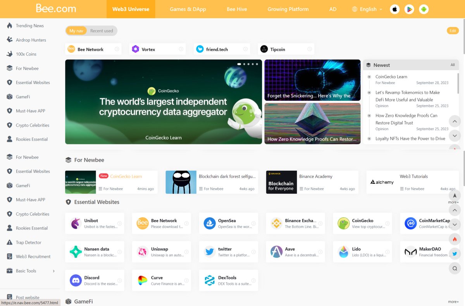
Task: Open the Web3 Tutorials alchemy card
Action: 412,182
